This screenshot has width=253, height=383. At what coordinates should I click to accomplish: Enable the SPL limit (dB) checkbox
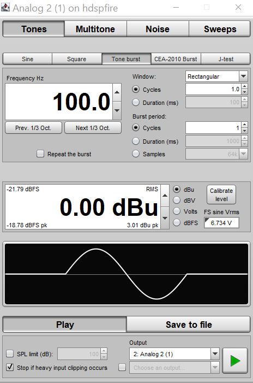point(10,353)
